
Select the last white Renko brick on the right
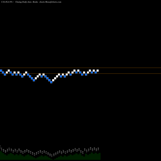98,71
